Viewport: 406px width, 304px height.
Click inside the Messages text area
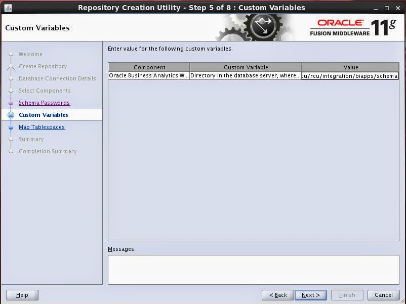[253, 270]
